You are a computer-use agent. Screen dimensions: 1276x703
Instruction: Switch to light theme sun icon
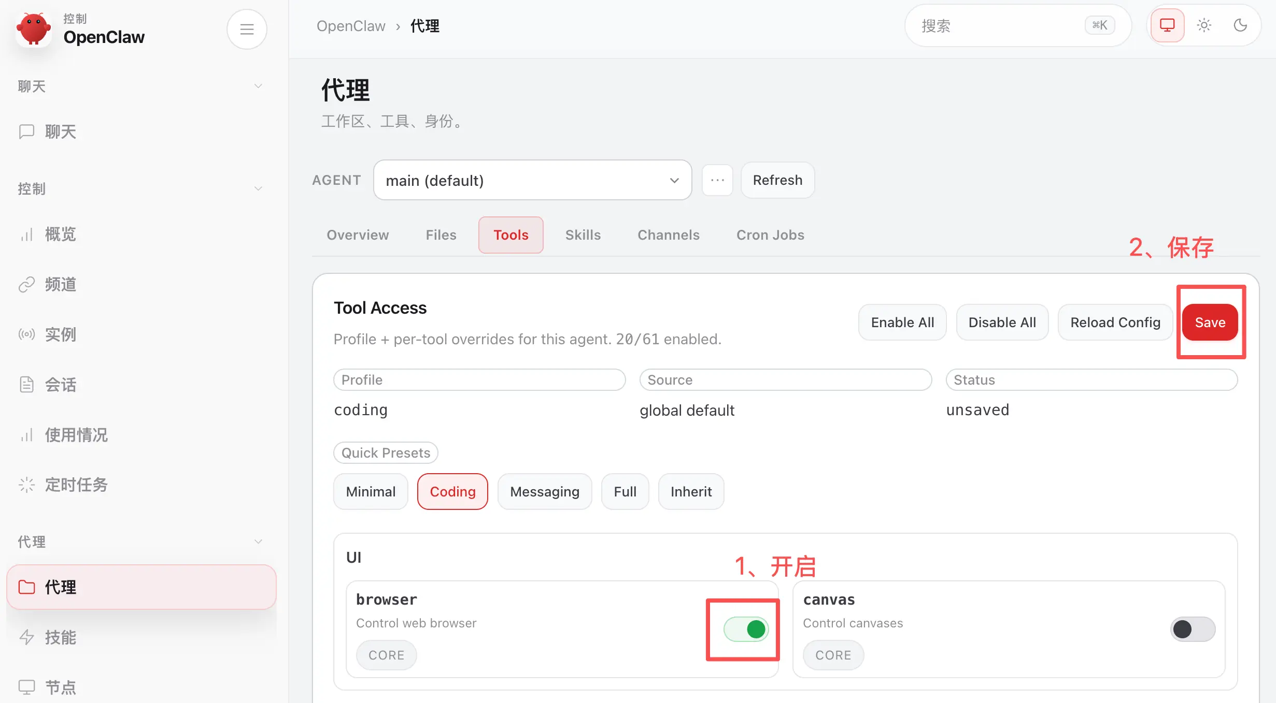pyautogui.click(x=1204, y=25)
